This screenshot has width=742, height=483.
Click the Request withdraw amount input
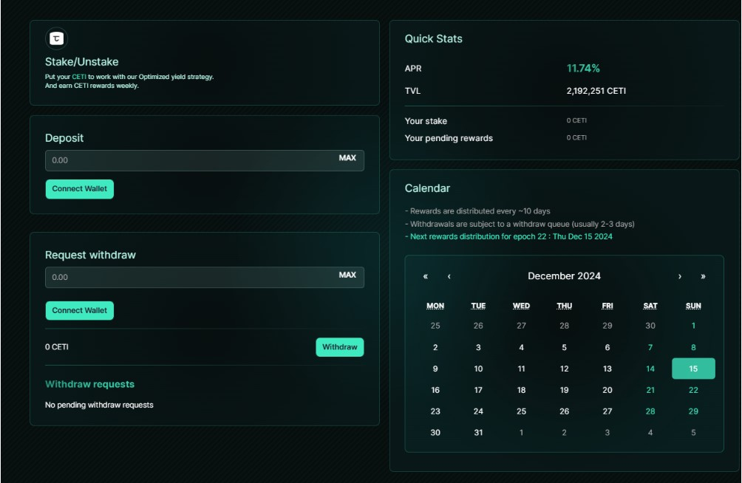pos(185,277)
